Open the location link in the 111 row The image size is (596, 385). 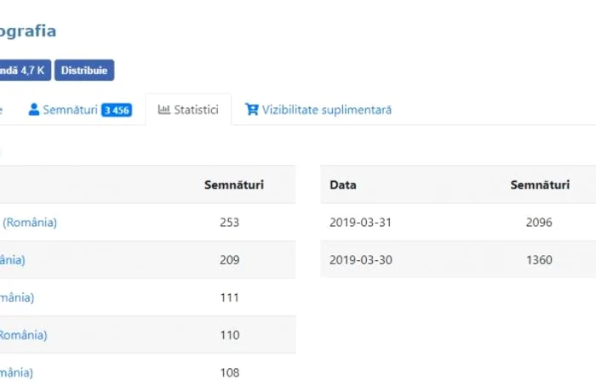(x=17, y=297)
